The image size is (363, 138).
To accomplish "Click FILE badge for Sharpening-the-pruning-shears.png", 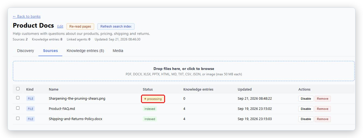I will tap(31, 99).
